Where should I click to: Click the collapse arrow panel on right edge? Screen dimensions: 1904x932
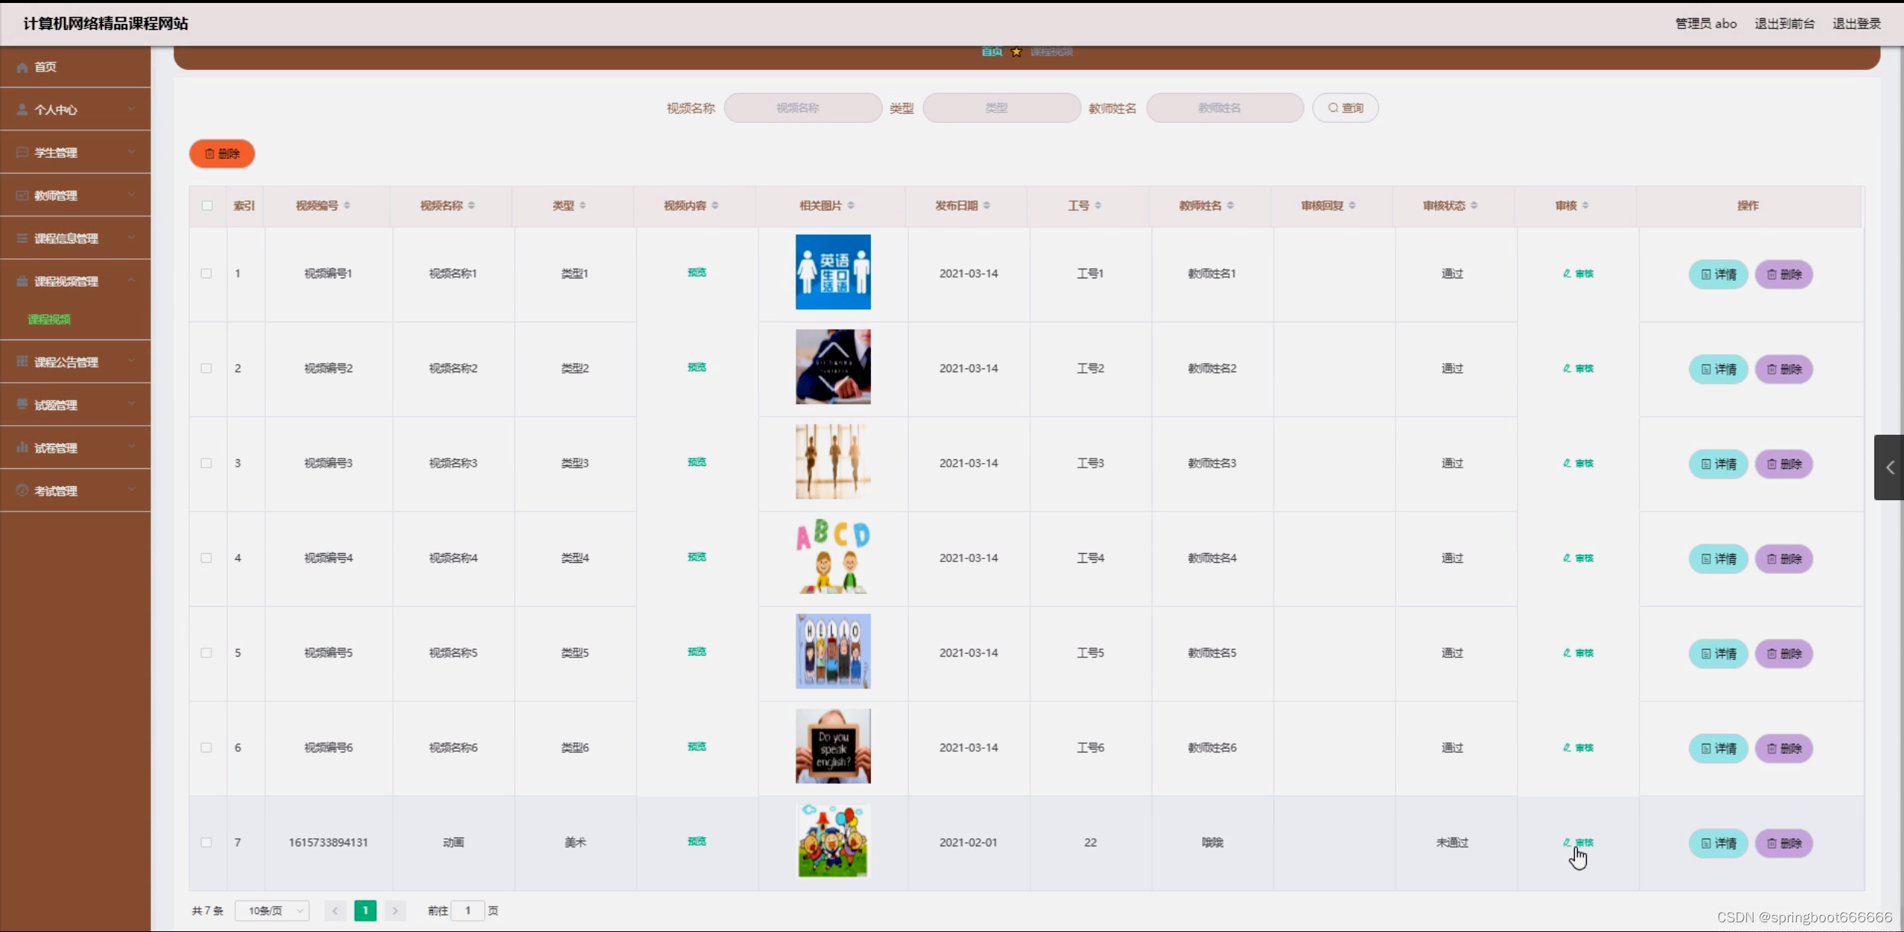(1889, 467)
